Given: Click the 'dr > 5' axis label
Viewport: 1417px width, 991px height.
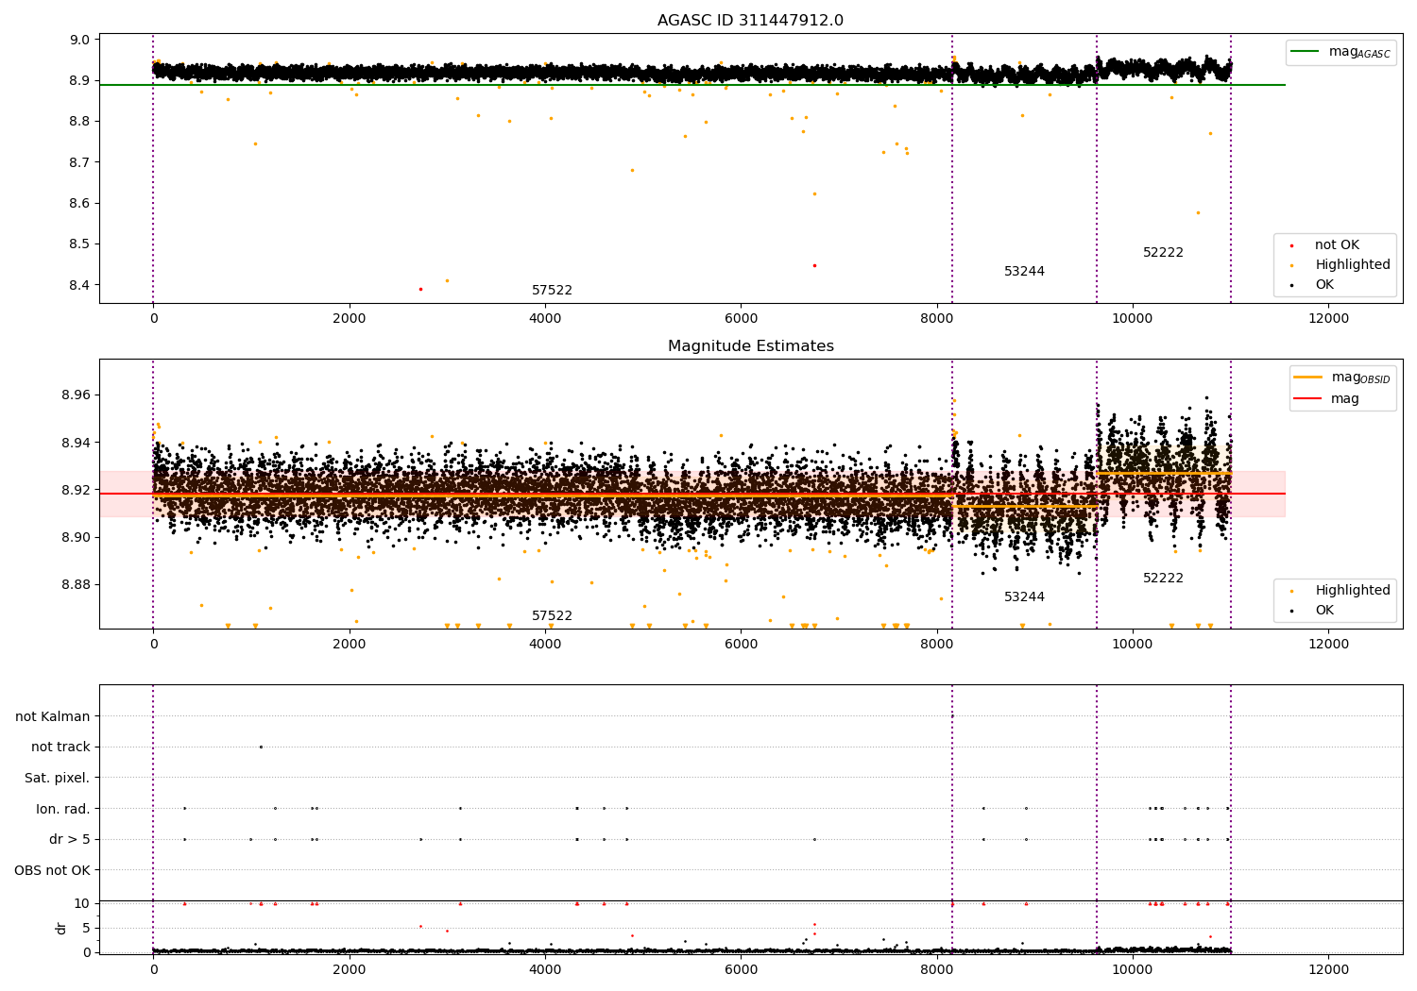Looking at the screenshot, I should (70, 840).
